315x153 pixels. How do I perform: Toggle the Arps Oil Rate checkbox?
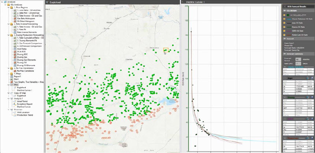tap(284, 23)
